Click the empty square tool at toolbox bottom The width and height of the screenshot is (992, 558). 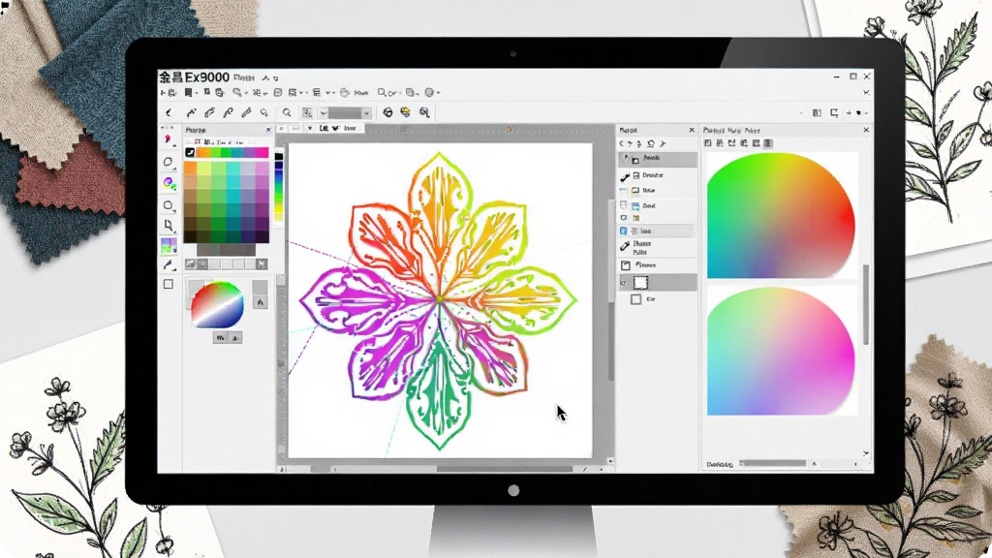click(169, 284)
